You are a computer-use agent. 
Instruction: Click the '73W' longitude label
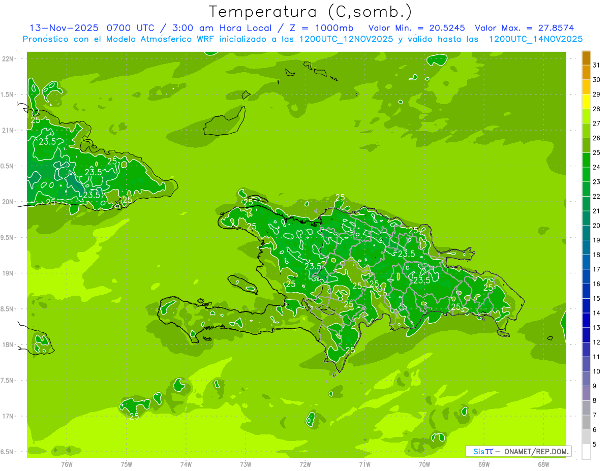pos(246,464)
